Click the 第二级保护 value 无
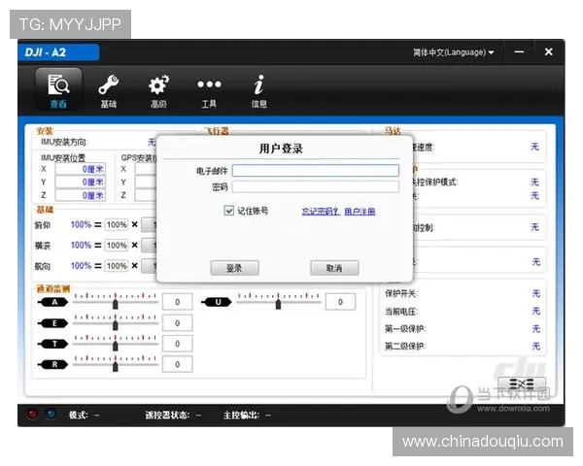Image resolution: width=583 pixels, height=466 pixels. tap(535, 347)
